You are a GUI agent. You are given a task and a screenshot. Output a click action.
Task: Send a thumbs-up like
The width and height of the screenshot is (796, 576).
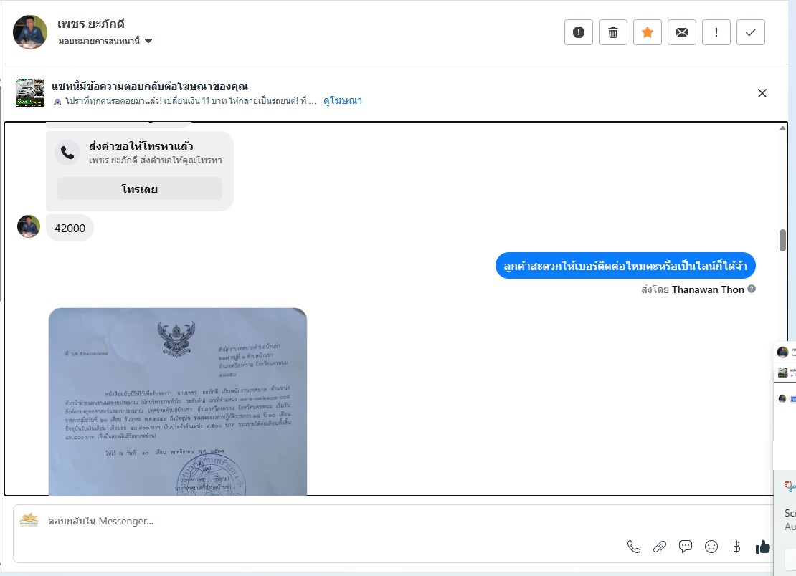[762, 547]
